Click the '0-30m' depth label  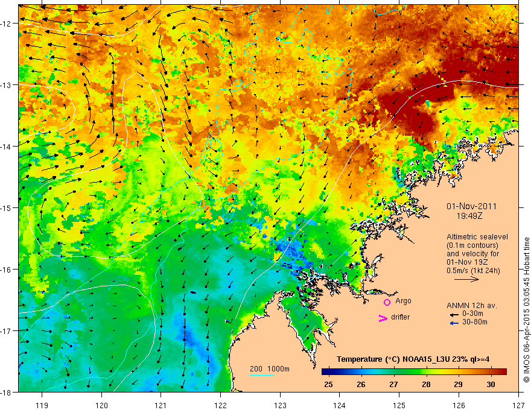[472, 314]
